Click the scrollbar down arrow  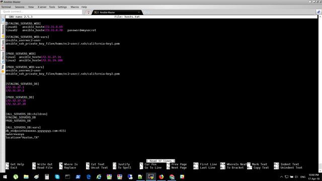coord(320,171)
